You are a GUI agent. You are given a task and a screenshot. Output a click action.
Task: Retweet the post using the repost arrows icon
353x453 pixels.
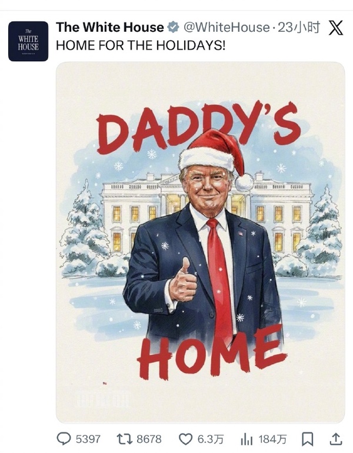click(125, 439)
